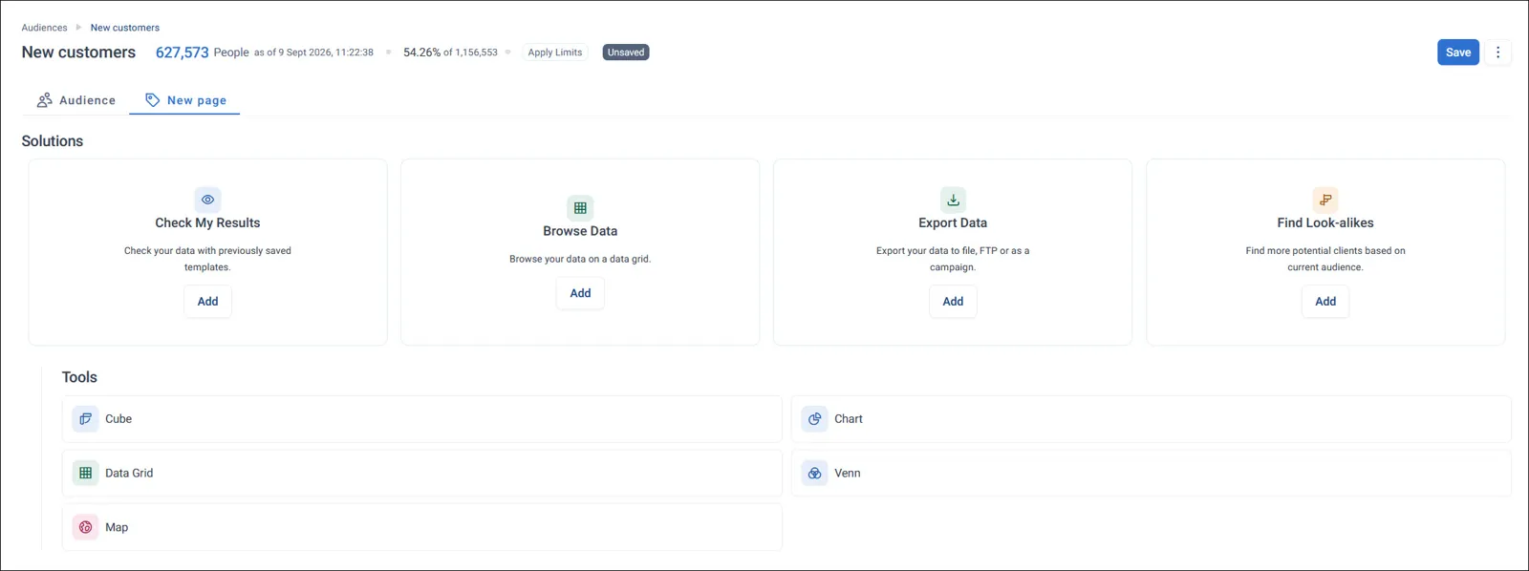Click the 'as of 9 Sept 2026' timestamp
The height and width of the screenshot is (571, 1529).
tap(313, 53)
